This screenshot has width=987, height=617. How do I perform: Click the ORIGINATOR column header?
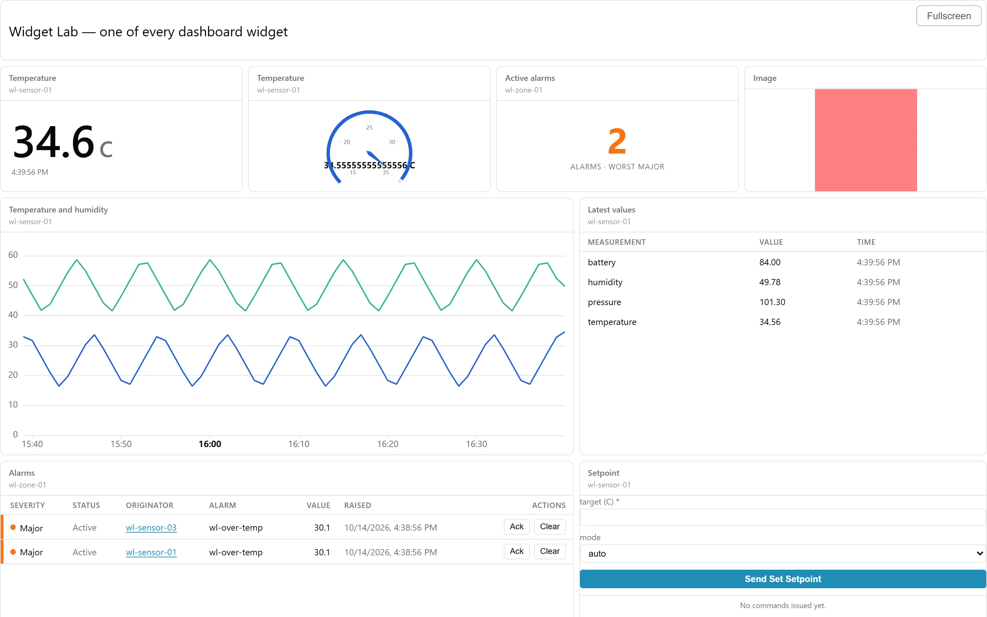pos(149,506)
